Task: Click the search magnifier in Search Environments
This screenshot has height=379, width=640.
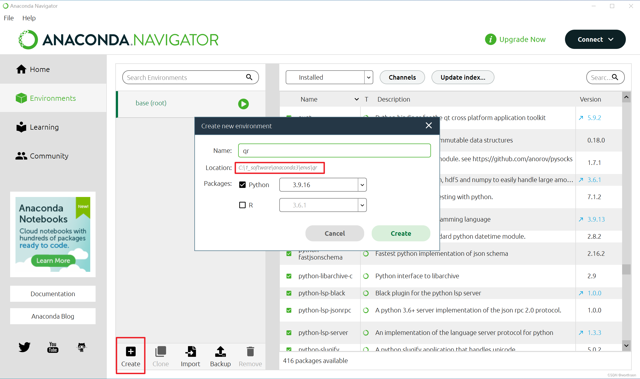Action: pyautogui.click(x=249, y=77)
